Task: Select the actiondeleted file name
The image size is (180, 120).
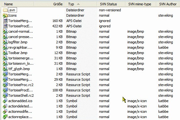Action: pyautogui.click(x=20, y=106)
